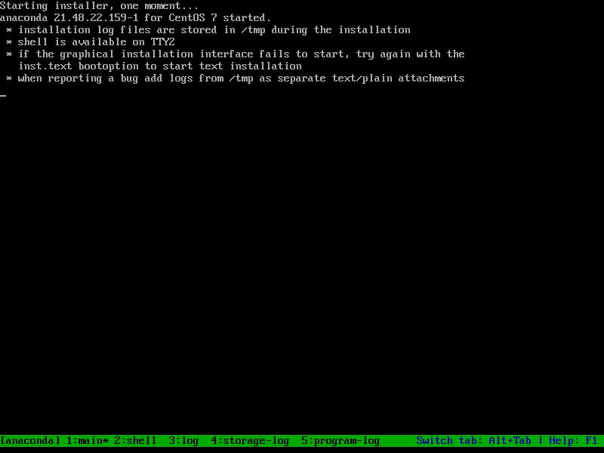Switch to the 2:shell tab
604x453 pixels.
coord(135,440)
